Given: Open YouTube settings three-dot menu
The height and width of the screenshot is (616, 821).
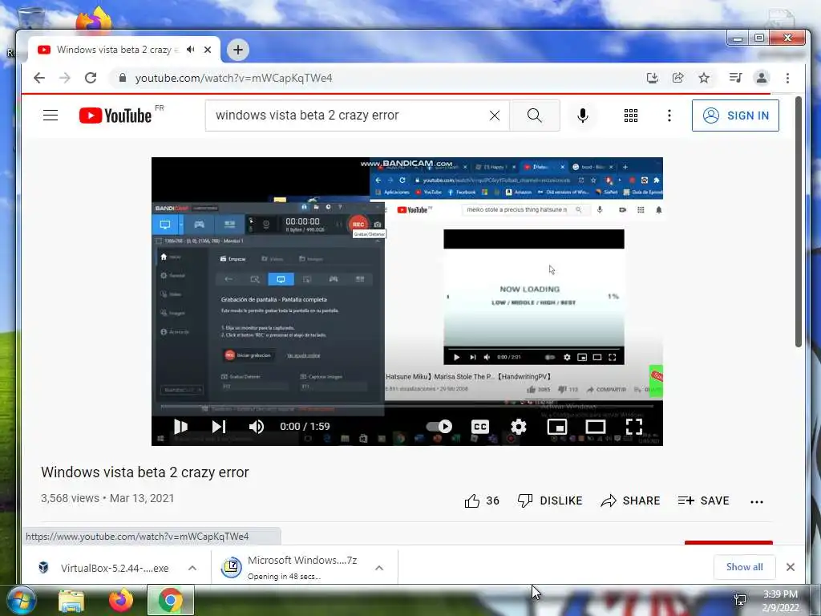Looking at the screenshot, I should [669, 115].
